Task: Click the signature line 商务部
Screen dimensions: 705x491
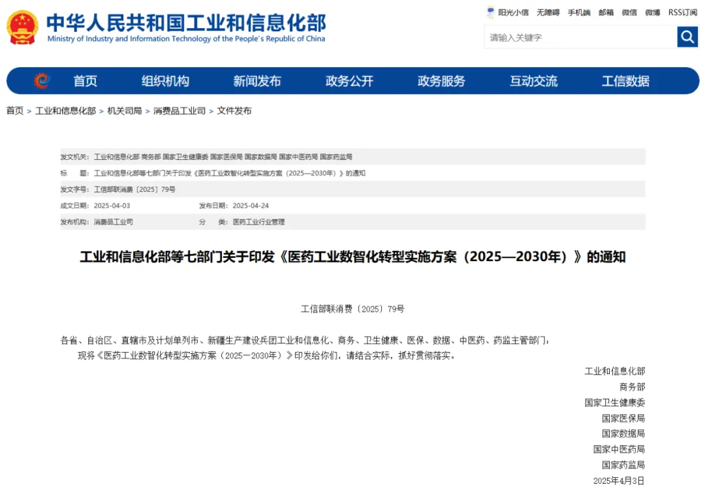Action: (x=632, y=387)
